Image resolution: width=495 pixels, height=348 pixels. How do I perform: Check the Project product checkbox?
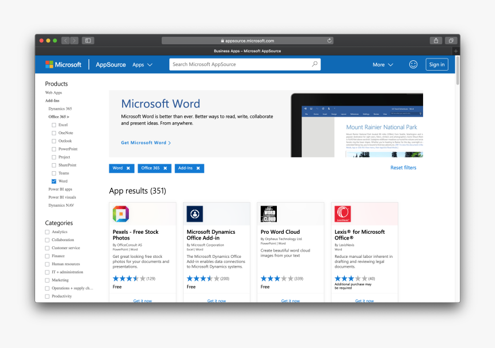tap(54, 157)
